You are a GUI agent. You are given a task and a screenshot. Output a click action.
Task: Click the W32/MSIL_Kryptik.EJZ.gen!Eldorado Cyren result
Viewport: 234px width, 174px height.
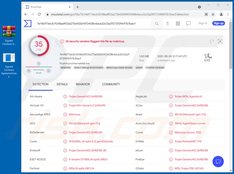point(91,141)
